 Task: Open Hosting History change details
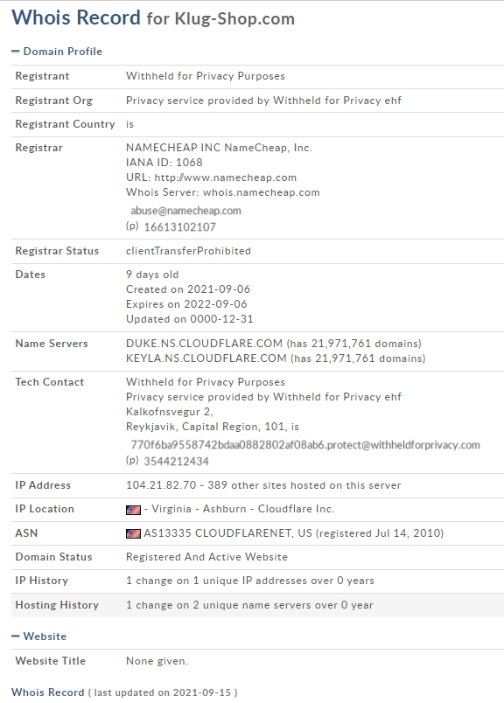click(249, 605)
